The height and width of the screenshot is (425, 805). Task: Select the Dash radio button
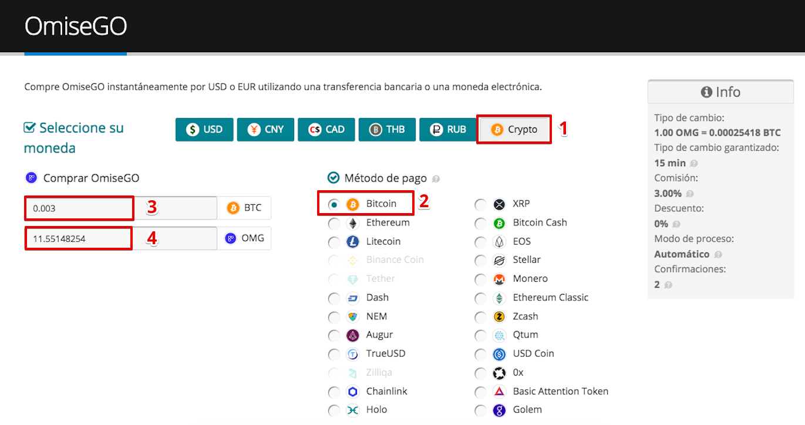pyautogui.click(x=334, y=298)
